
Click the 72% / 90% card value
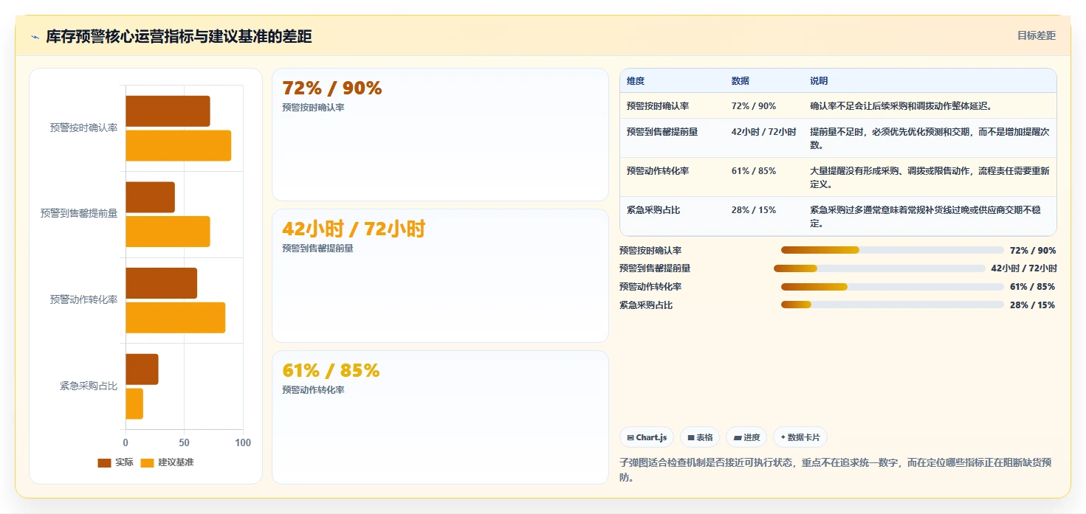point(332,88)
